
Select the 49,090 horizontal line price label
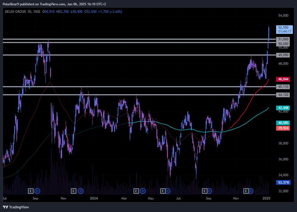(283, 55)
